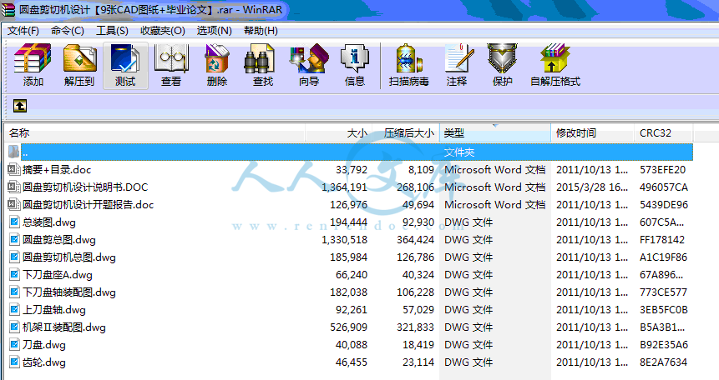
Task: Select the file name 圆盘剪总图.dwg
Action: 59,239
